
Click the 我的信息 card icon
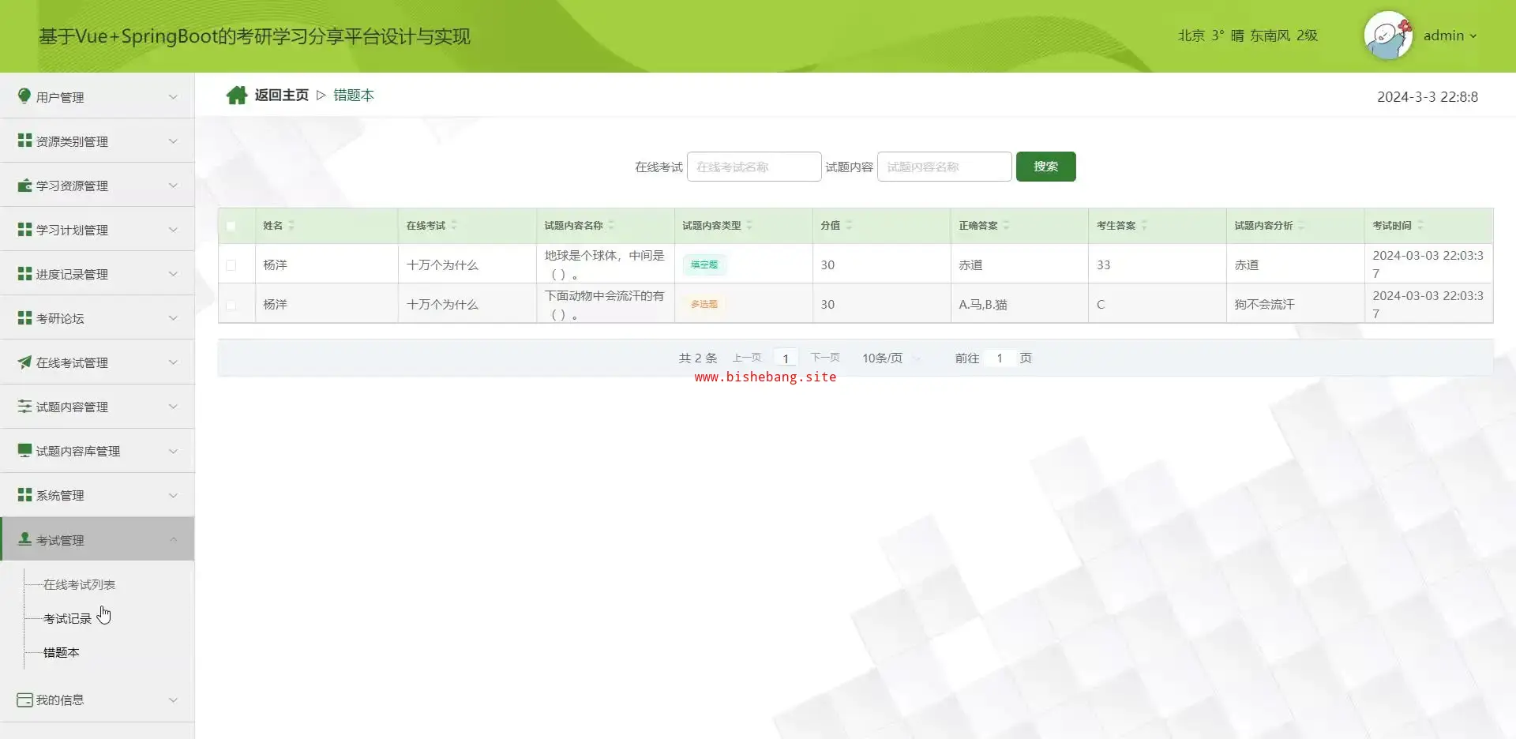pyautogui.click(x=24, y=700)
